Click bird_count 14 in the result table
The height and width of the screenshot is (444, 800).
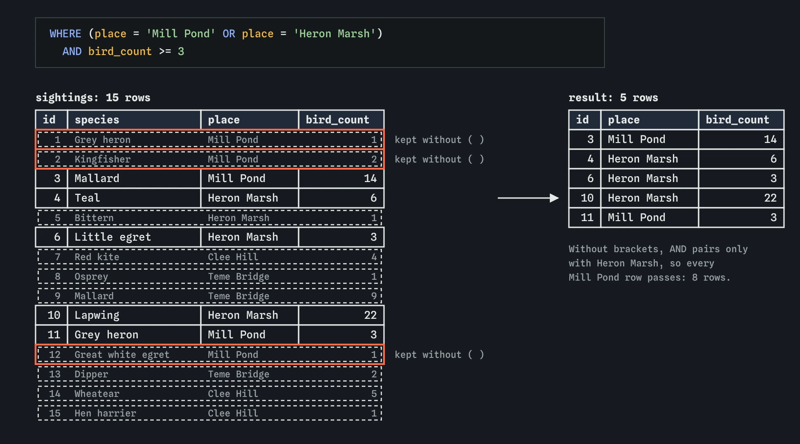click(741, 139)
